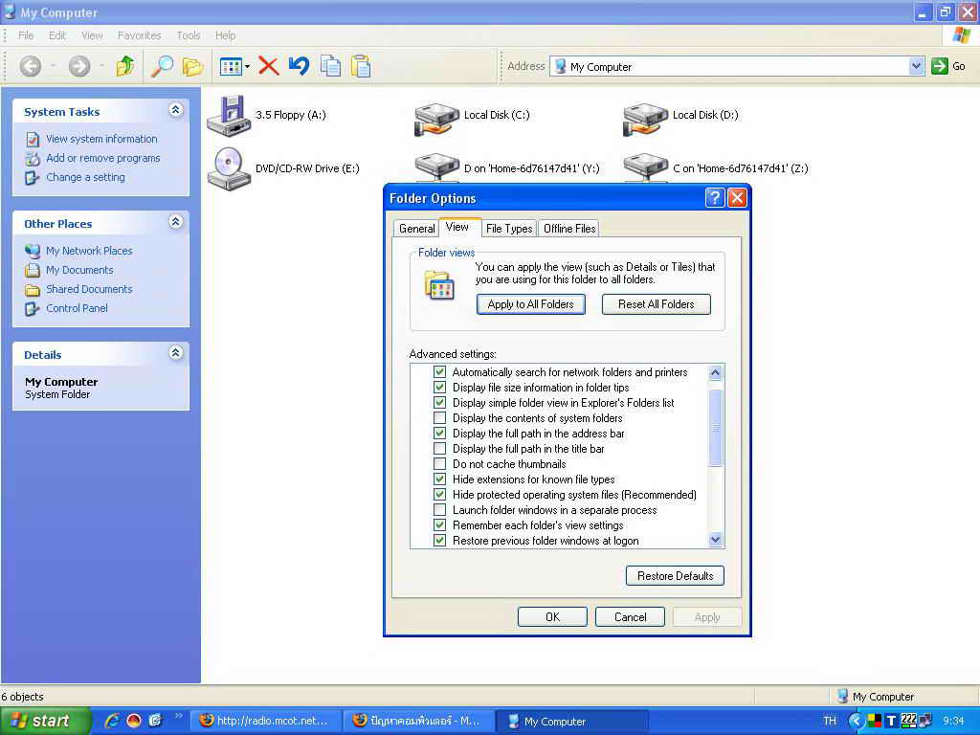Image resolution: width=980 pixels, height=735 pixels.
Task: Open View system information link
Action: click(x=101, y=139)
